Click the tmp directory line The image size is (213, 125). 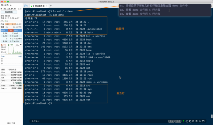click(x=58, y=93)
